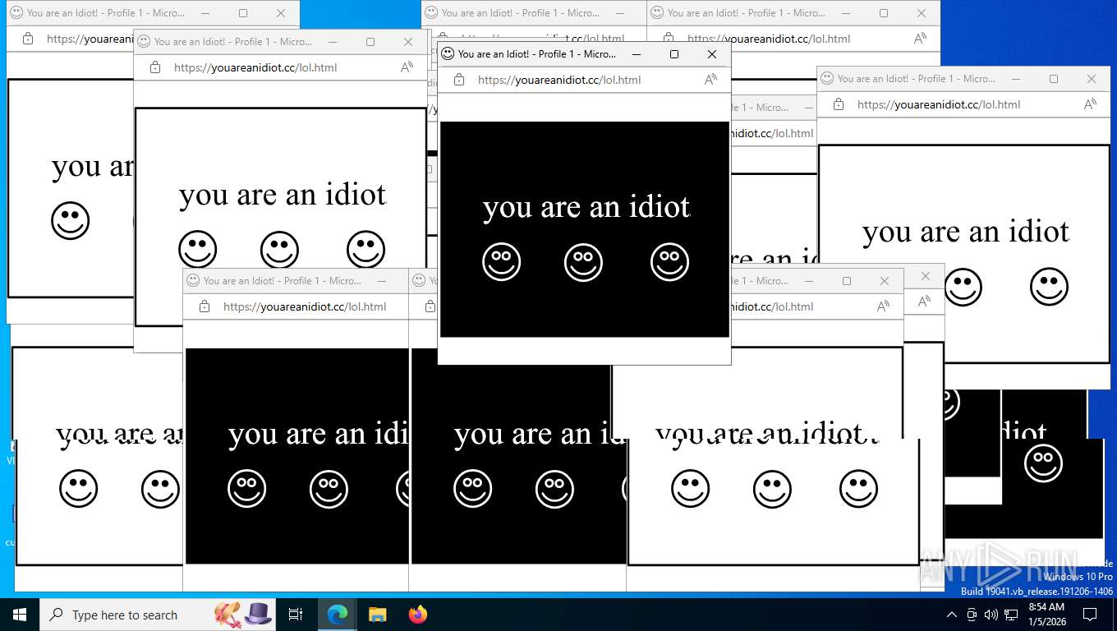Close the active front window
The width and height of the screenshot is (1117, 631).
coord(712,54)
